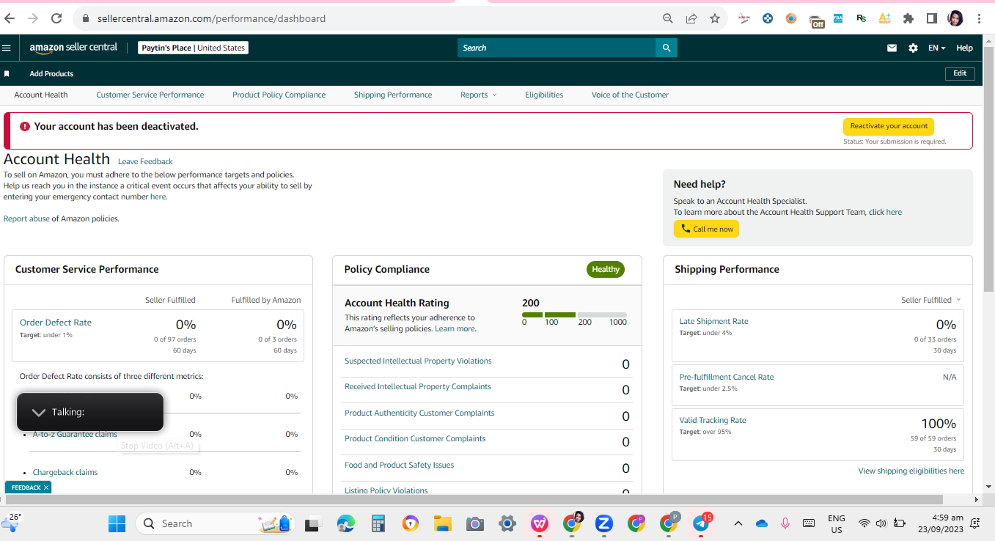Click the red alert icon in deactivation banner

point(25,126)
